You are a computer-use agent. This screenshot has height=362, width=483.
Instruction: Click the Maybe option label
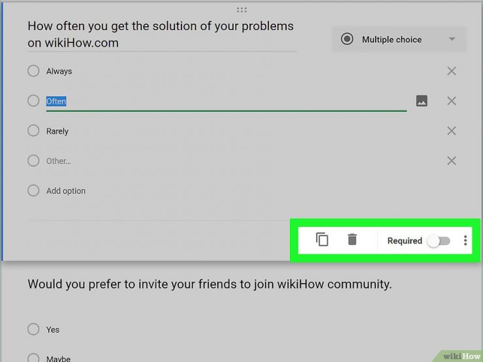(59, 359)
